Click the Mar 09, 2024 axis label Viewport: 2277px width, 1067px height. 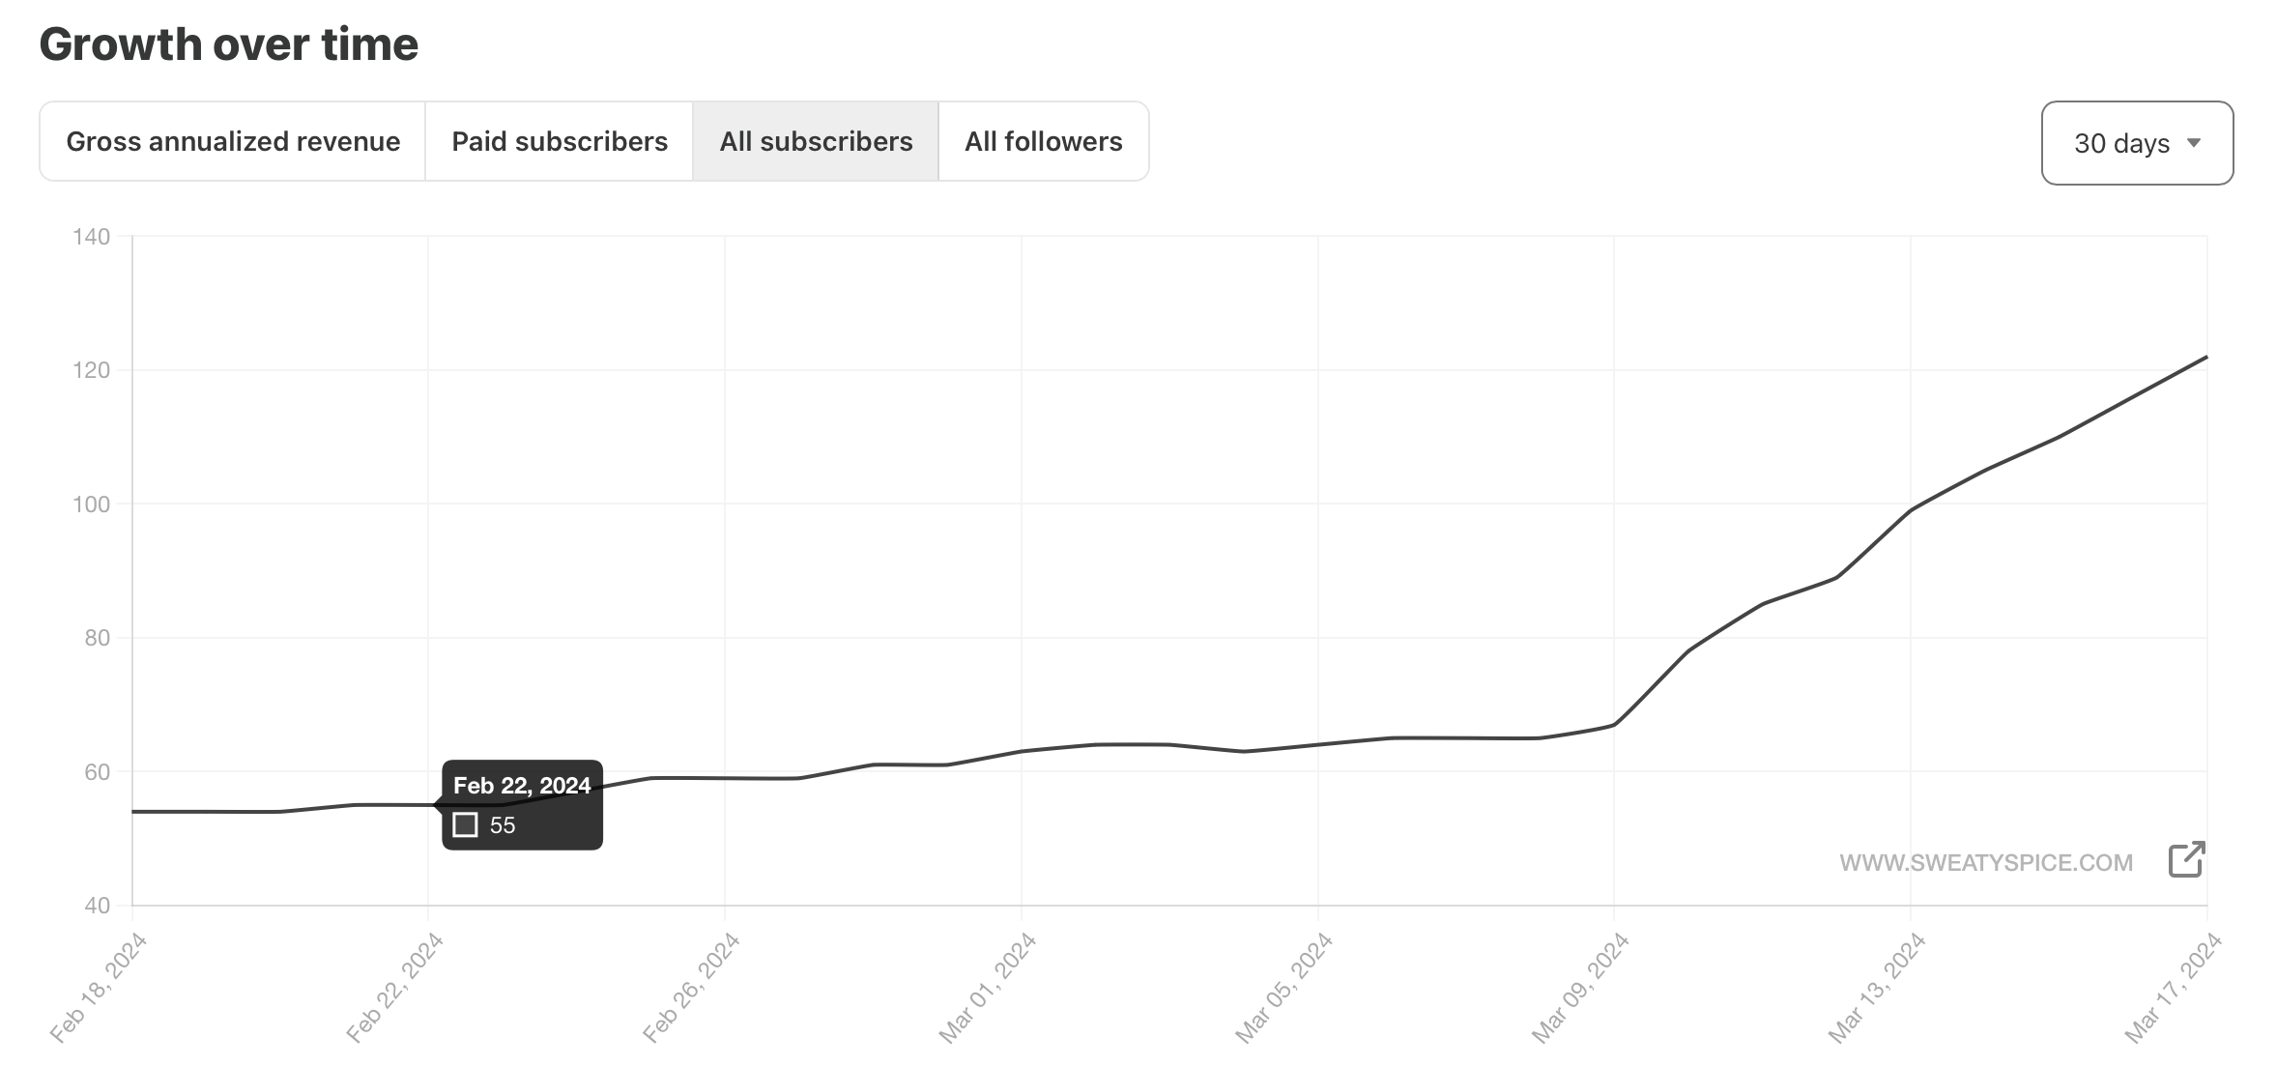click(x=1580, y=988)
